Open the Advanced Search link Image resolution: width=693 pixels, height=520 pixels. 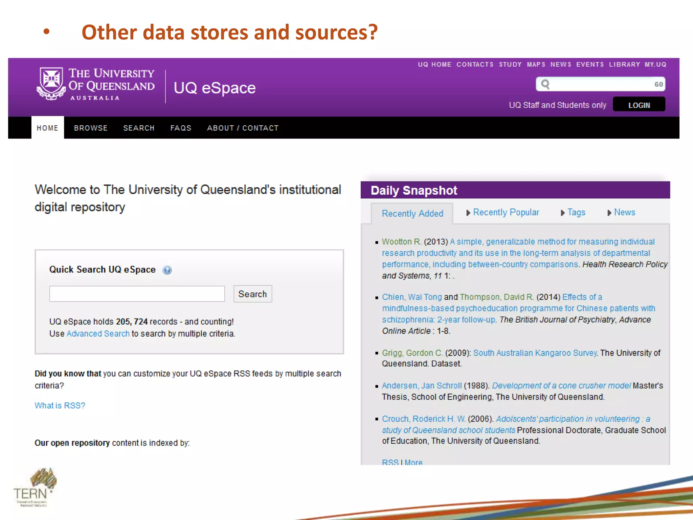[98, 333]
